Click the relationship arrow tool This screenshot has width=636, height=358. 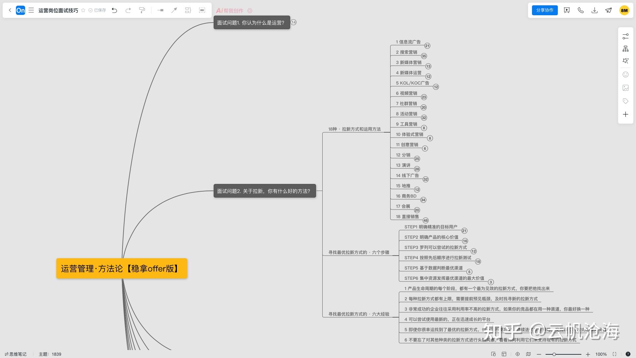tap(174, 10)
